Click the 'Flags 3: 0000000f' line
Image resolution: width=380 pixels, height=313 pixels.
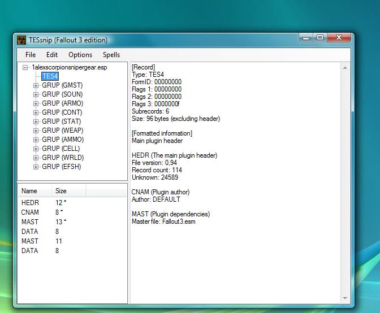click(156, 104)
